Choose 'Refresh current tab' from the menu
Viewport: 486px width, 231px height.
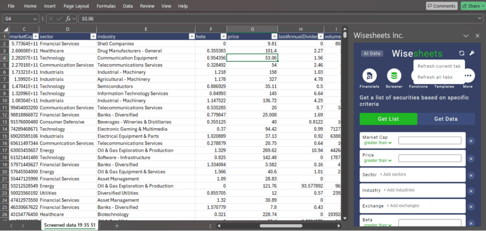(x=439, y=65)
